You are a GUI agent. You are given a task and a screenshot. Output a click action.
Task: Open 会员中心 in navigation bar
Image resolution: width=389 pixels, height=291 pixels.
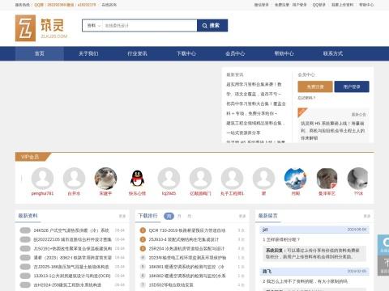tap(235, 53)
